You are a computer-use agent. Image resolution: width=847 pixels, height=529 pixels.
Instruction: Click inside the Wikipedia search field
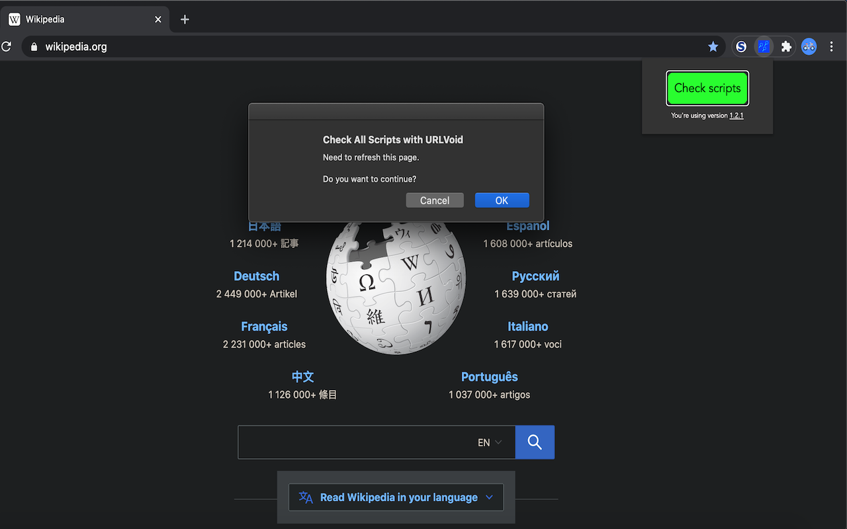pos(357,442)
